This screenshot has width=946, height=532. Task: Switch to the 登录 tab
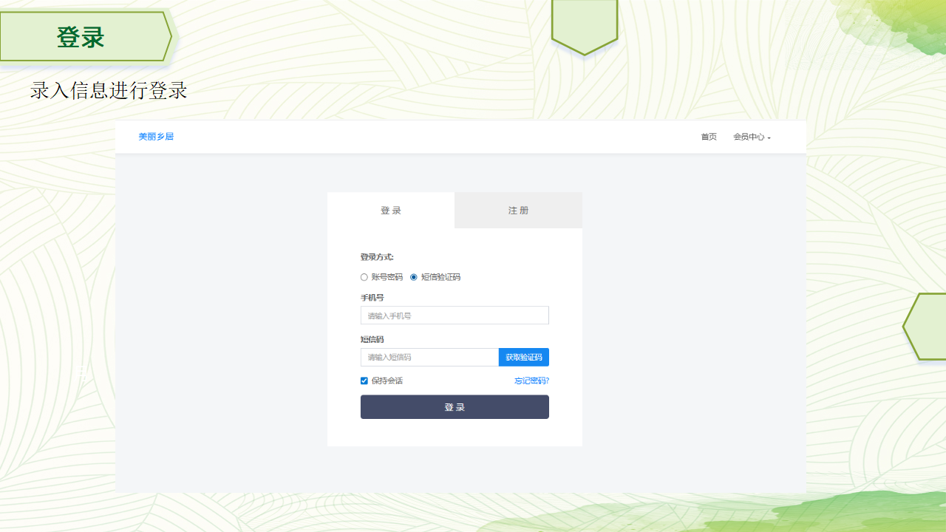pyautogui.click(x=391, y=211)
